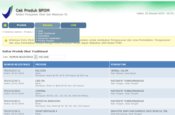Select product KELOSIN

[40, 71]
